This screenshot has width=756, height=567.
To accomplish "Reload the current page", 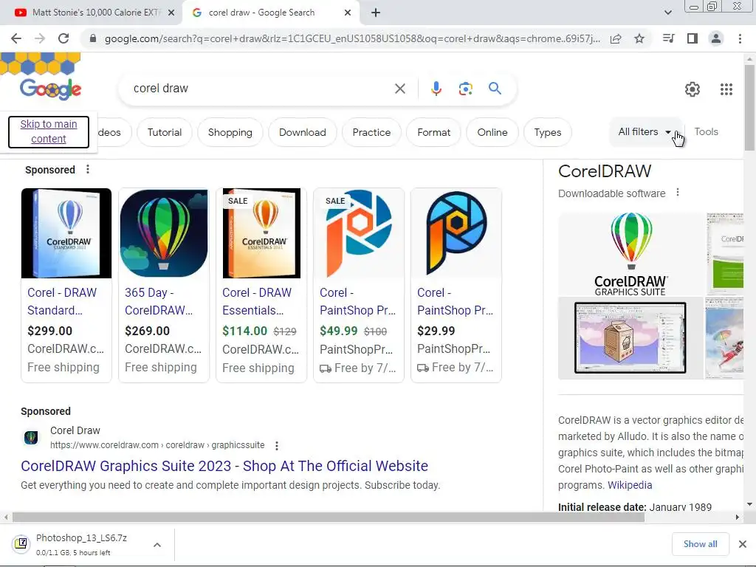I will pyautogui.click(x=63, y=38).
